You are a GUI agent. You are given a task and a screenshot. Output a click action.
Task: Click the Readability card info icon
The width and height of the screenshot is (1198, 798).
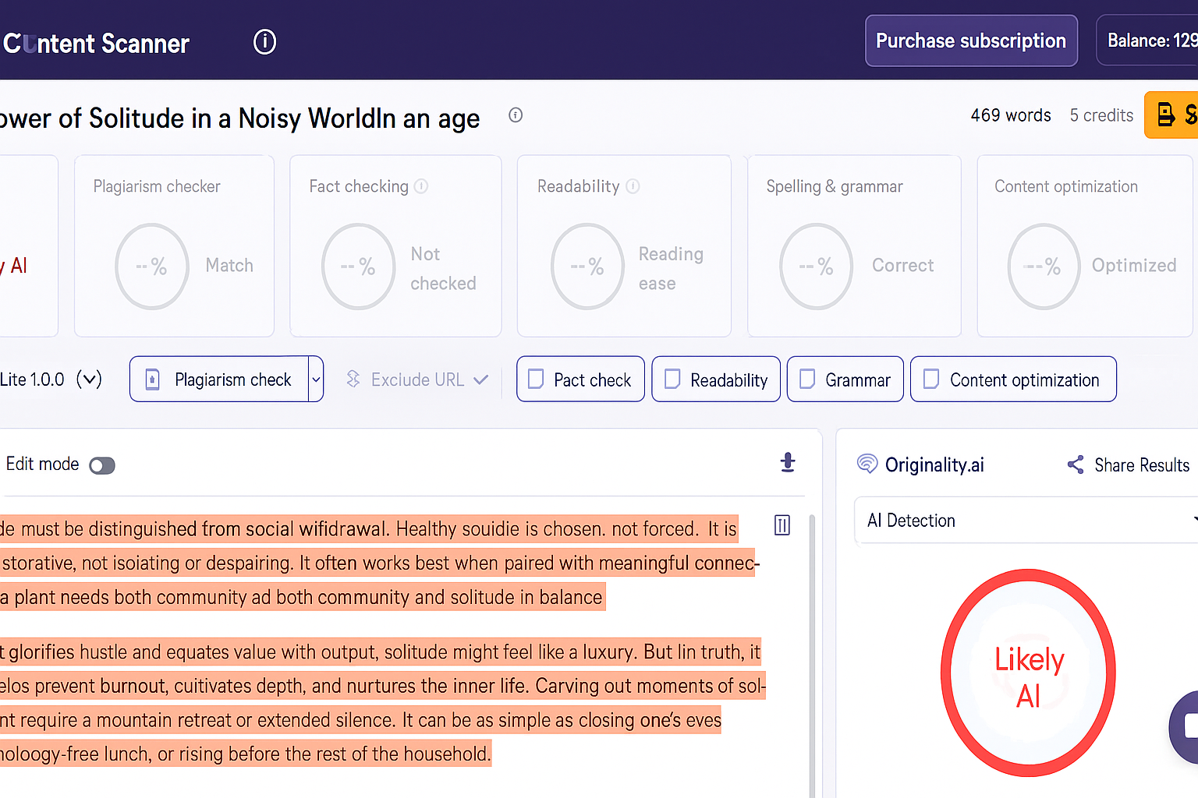[633, 186]
